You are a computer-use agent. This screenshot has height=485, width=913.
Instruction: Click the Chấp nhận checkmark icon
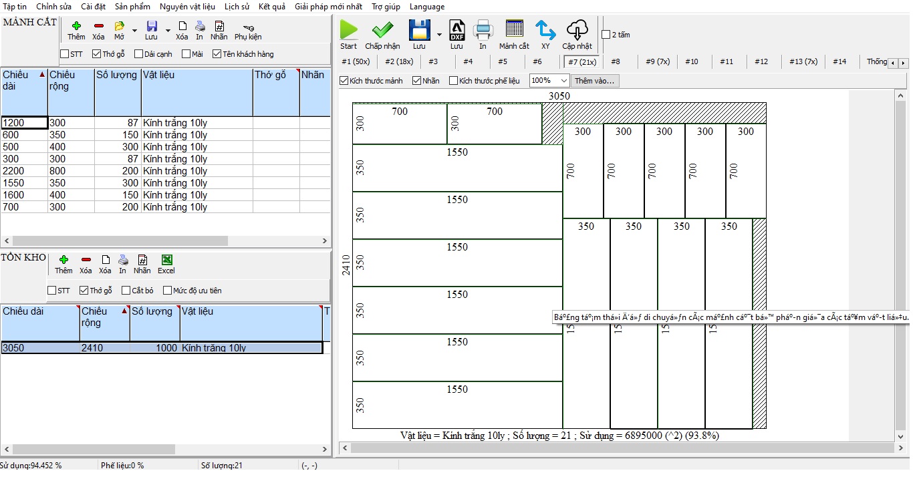tap(382, 30)
